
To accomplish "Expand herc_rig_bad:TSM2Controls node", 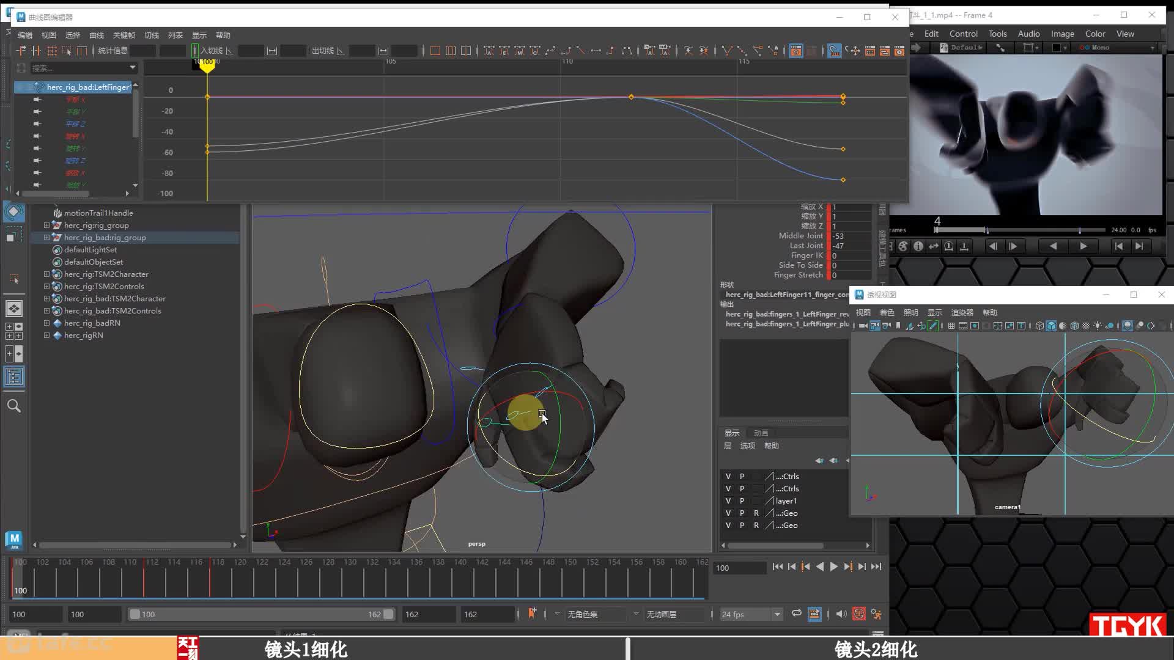I will [46, 310].
